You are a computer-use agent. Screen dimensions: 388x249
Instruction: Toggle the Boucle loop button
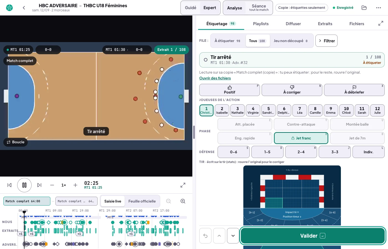[x=16, y=142]
